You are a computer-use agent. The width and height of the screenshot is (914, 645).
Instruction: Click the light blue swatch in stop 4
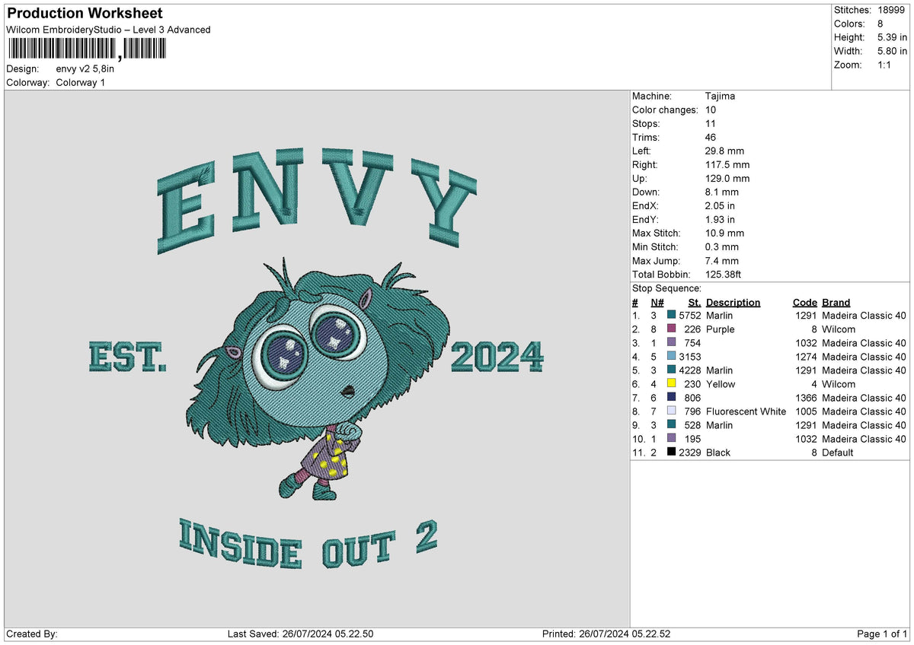click(671, 357)
